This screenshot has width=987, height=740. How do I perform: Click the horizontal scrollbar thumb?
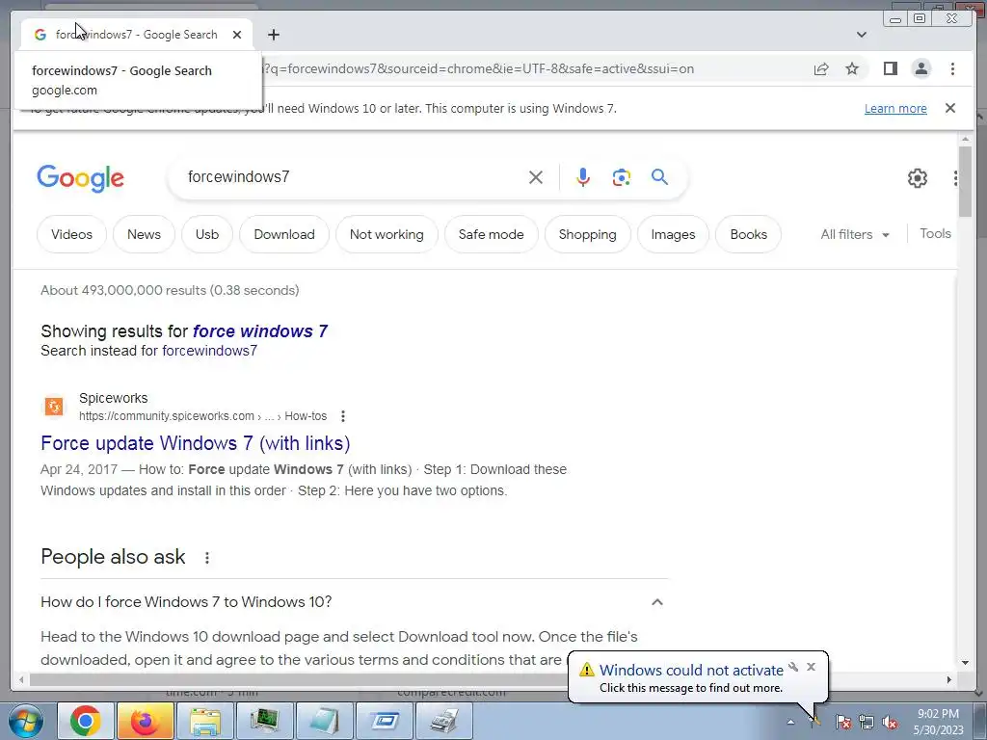pos(299,679)
